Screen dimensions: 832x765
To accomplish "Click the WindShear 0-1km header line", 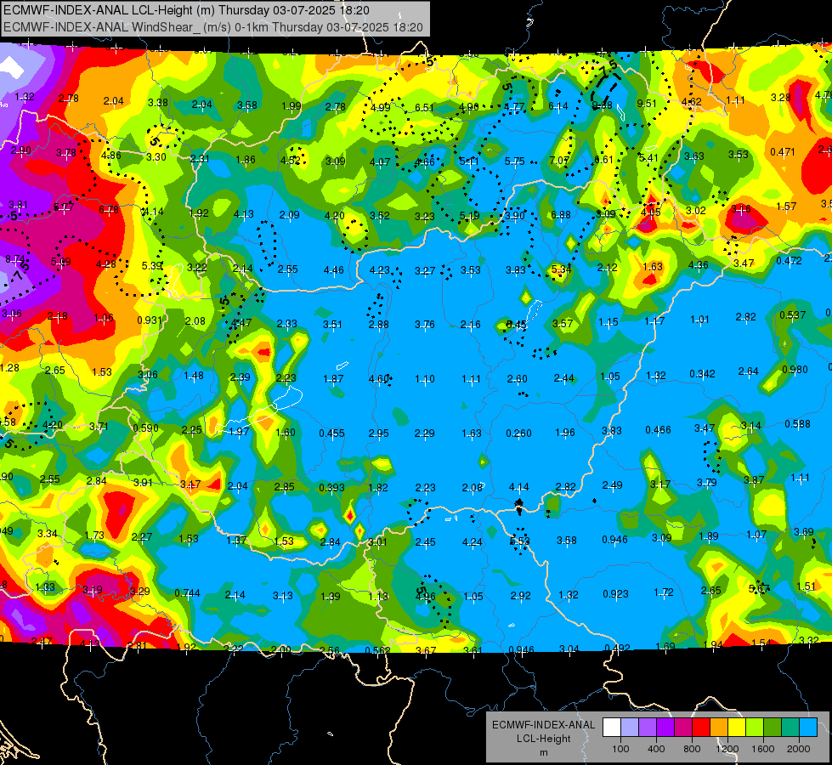I will [x=213, y=27].
